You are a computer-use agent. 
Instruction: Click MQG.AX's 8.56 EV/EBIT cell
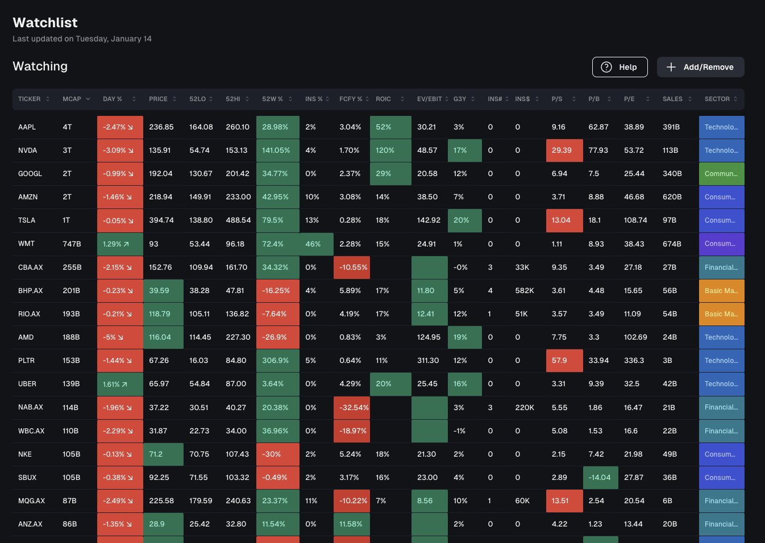tap(430, 500)
